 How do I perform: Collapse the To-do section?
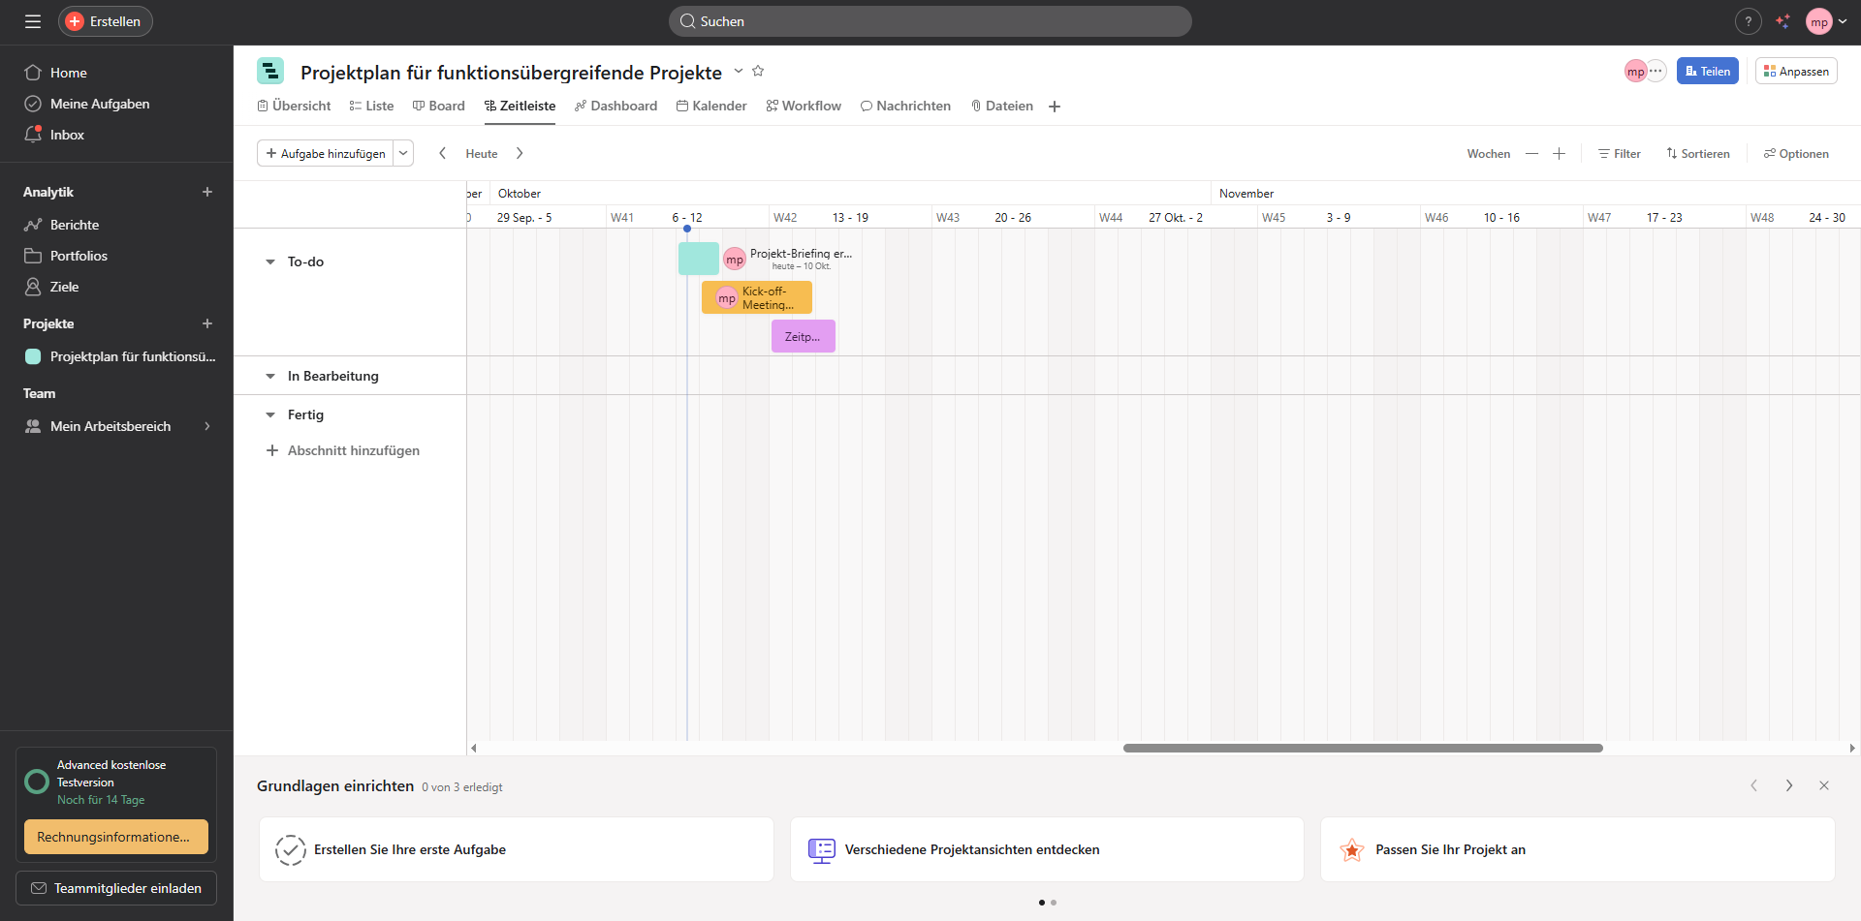(x=270, y=261)
